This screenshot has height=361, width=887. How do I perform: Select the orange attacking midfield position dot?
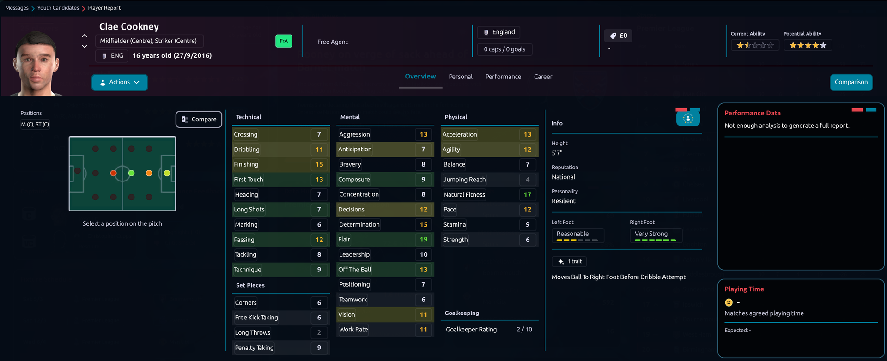click(x=149, y=173)
